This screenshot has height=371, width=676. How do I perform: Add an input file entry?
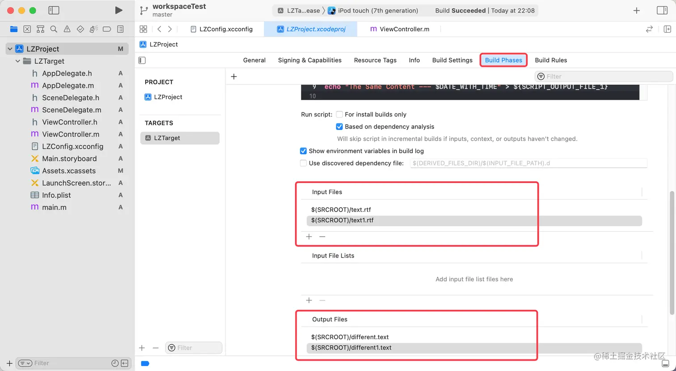tap(309, 237)
